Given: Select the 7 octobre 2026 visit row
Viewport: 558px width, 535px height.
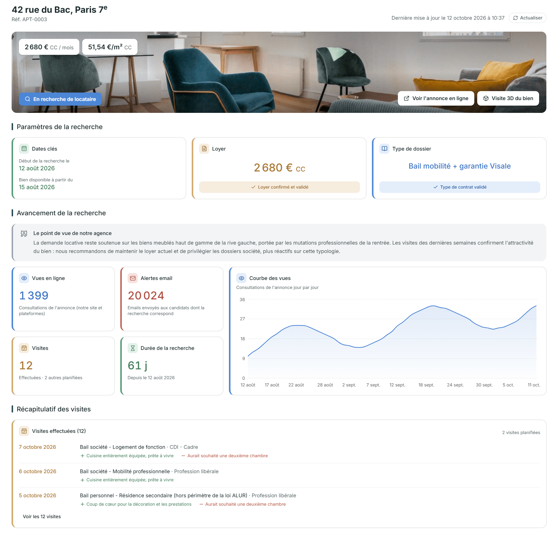Looking at the screenshot, I should point(279,451).
